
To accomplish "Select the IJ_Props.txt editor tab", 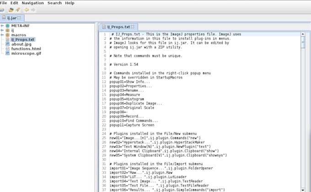I will tap(118, 27).
